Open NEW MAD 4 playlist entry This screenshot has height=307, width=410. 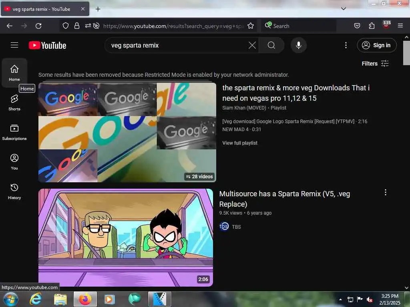(241, 129)
